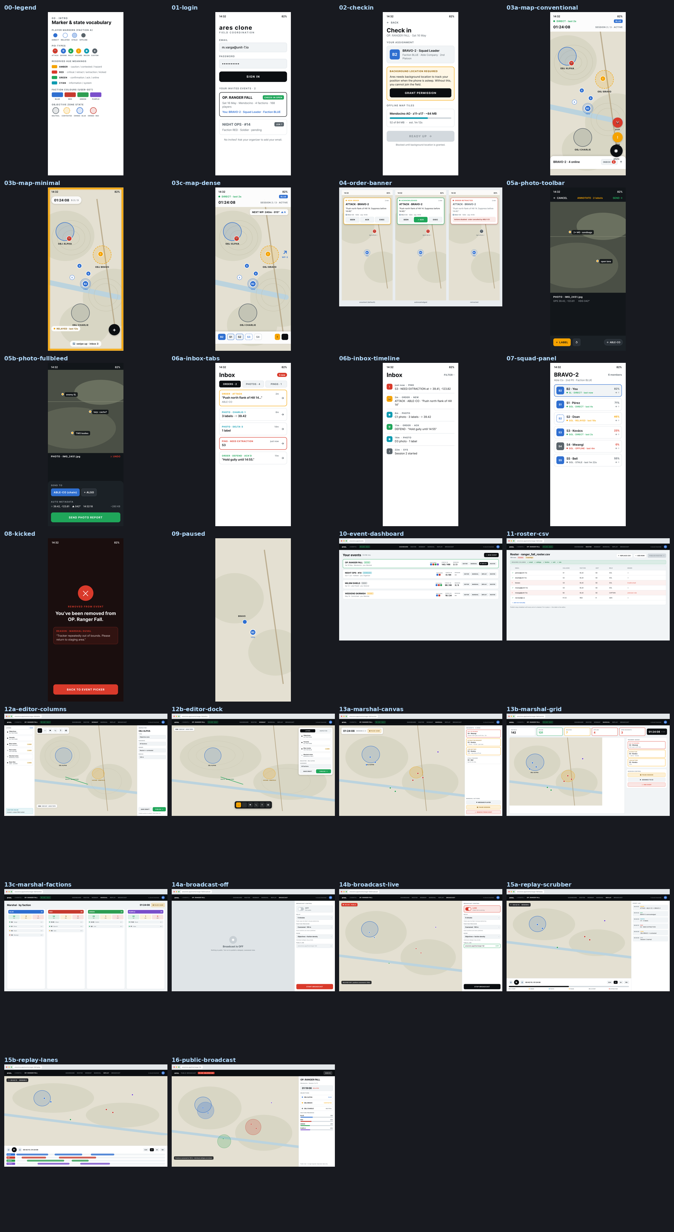Open the Coarsened 100 m dropdown in 14a-broadcast-off
The image size is (674, 1232).
(315, 927)
